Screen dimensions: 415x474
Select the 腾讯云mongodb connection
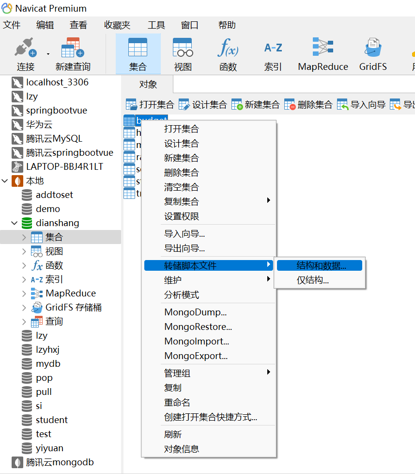pyautogui.click(x=61, y=462)
